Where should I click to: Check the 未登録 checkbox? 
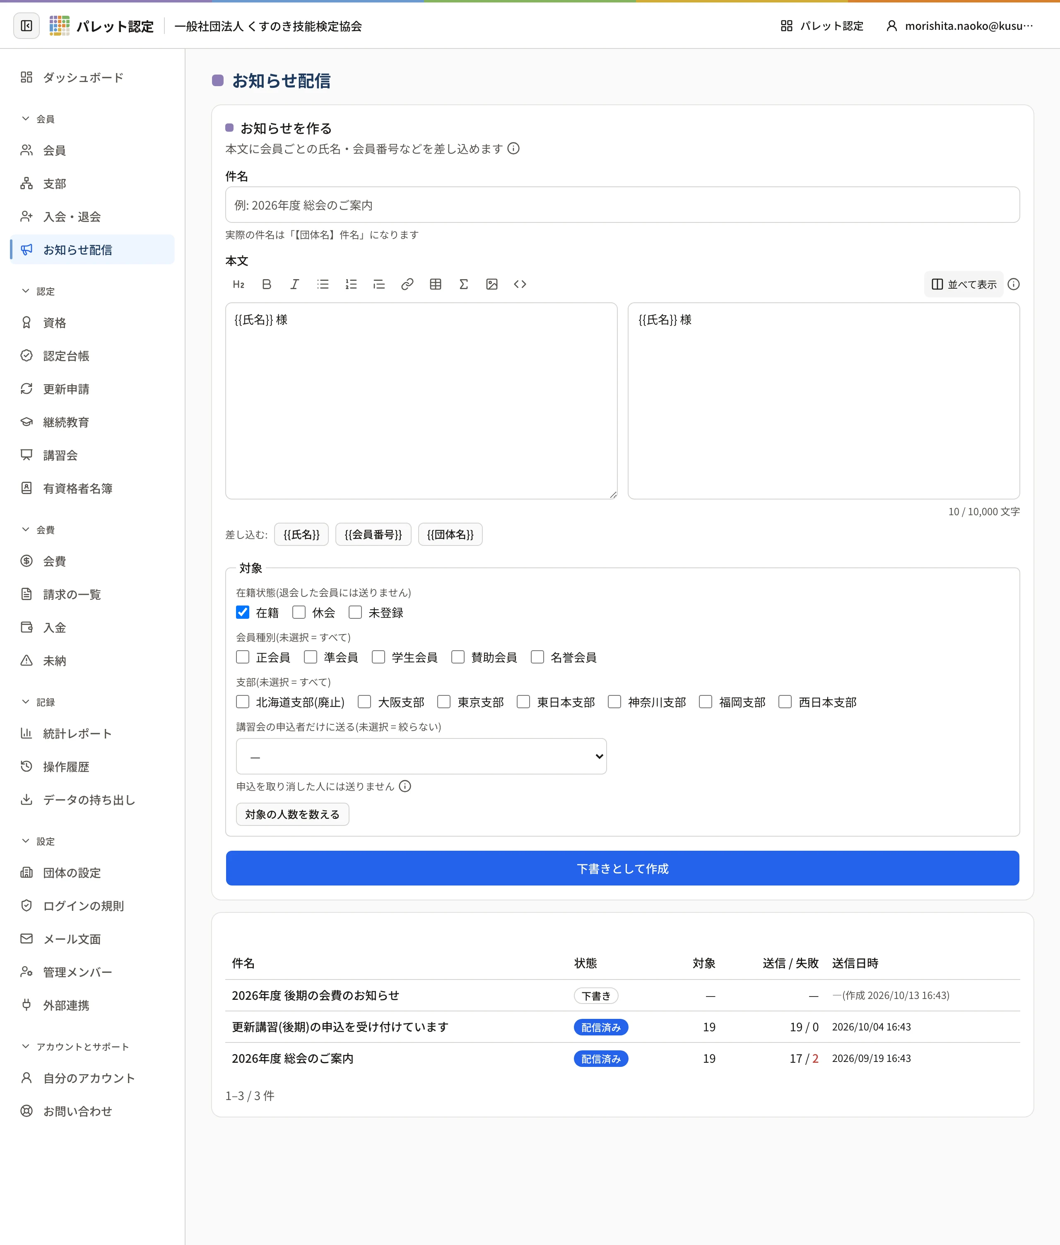pos(356,612)
